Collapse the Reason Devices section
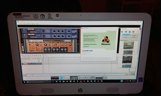This screenshot has width=161, height=96. (120, 40)
